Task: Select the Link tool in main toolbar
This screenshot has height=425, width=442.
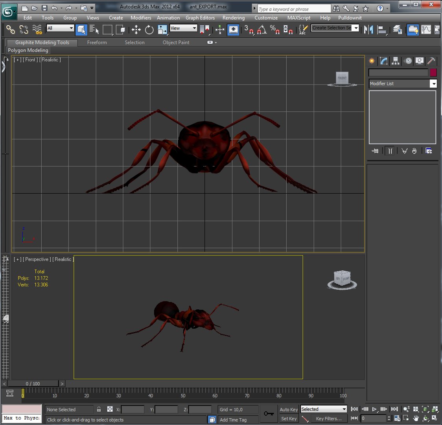Action: [11, 30]
